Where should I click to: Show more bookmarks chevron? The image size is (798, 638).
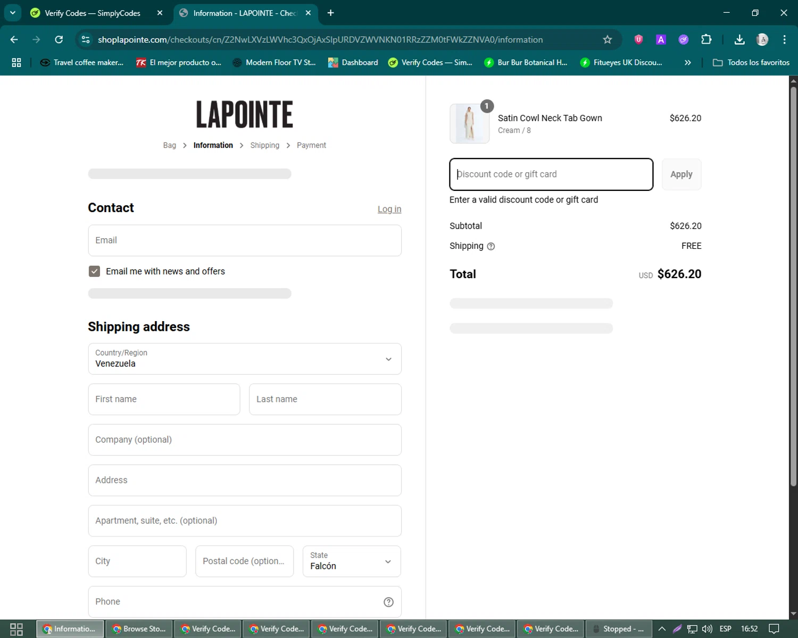coord(687,62)
